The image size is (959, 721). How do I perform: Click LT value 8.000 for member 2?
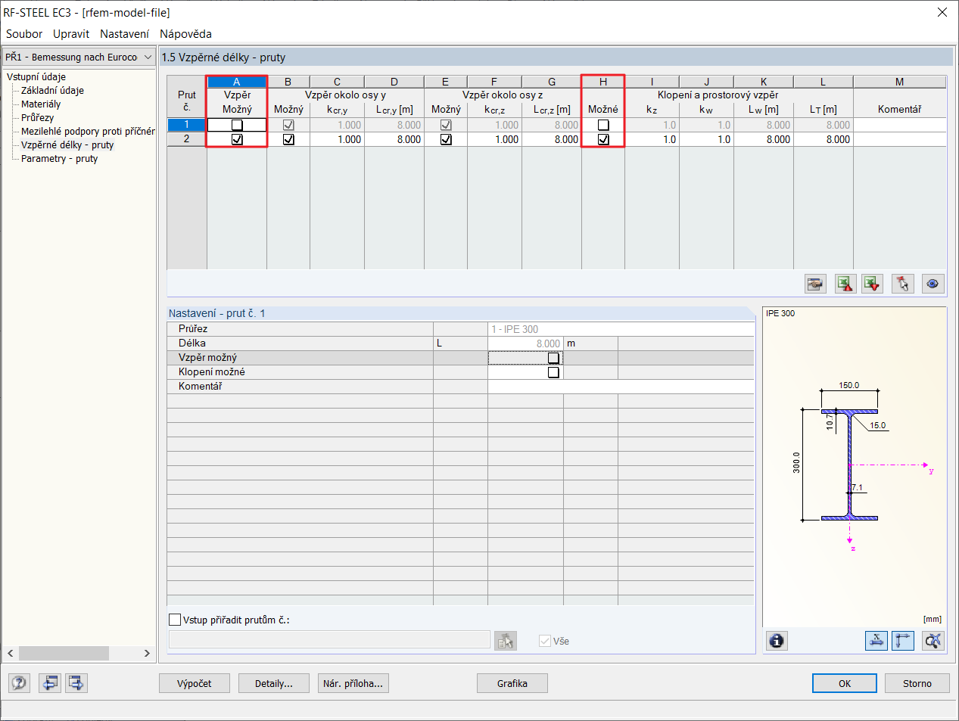click(x=824, y=139)
